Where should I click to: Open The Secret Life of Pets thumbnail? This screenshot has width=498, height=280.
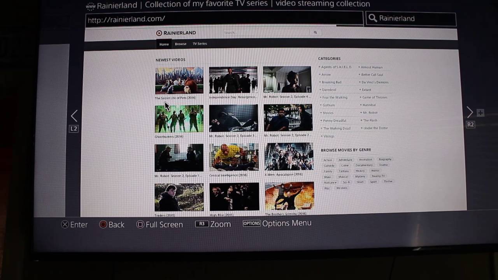click(179, 80)
